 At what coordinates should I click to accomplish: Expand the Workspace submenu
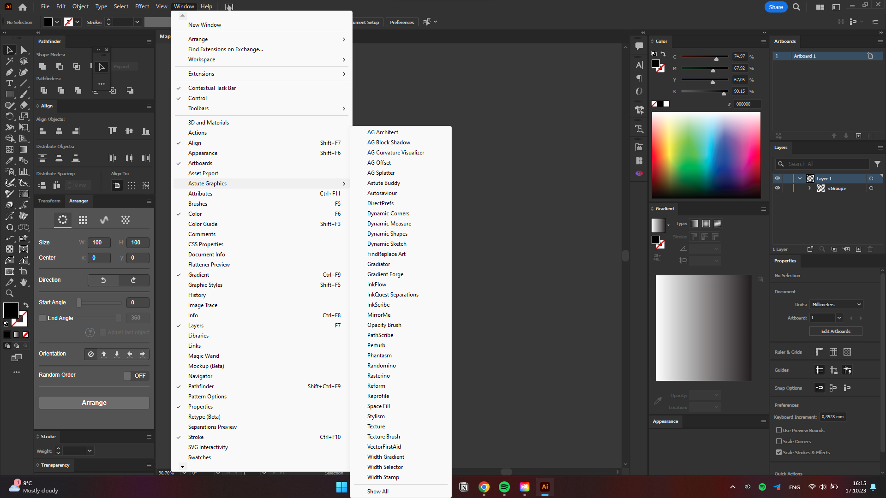(x=261, y=59)
